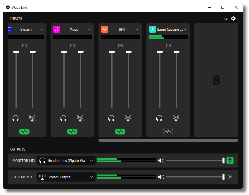Viewport: 249px width, 195px height.
Task: Expand the Game Capture channel dropdown
Action: click(185, 29)
